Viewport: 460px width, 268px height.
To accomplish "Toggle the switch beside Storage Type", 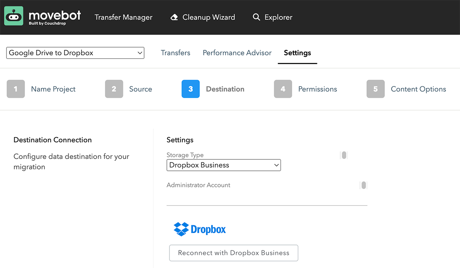I will (x=343, y=155).
